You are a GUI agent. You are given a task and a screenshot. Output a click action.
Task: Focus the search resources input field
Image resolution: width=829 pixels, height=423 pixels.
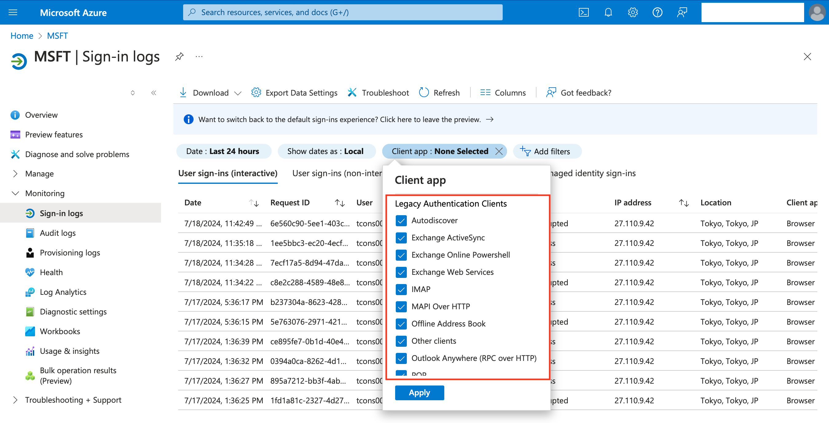343,12
